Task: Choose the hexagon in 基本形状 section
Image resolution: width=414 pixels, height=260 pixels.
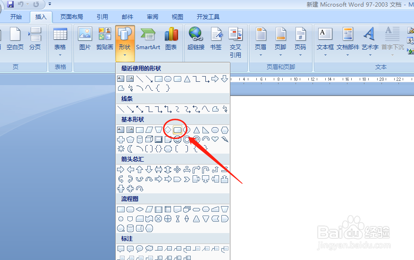Action: click(224, 130)
